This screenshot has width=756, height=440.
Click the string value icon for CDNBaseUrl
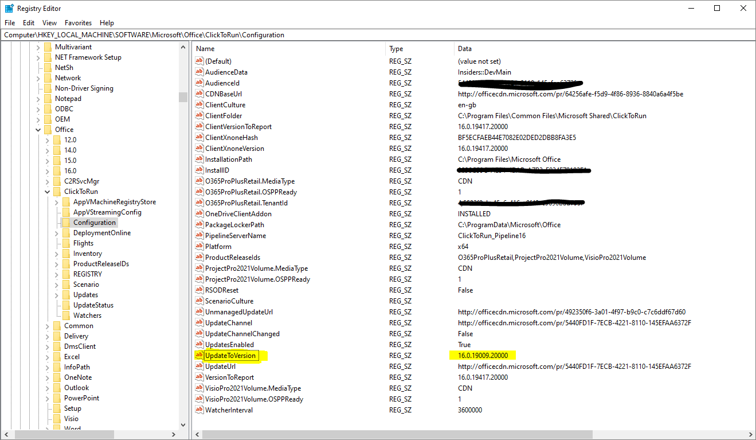199,94
